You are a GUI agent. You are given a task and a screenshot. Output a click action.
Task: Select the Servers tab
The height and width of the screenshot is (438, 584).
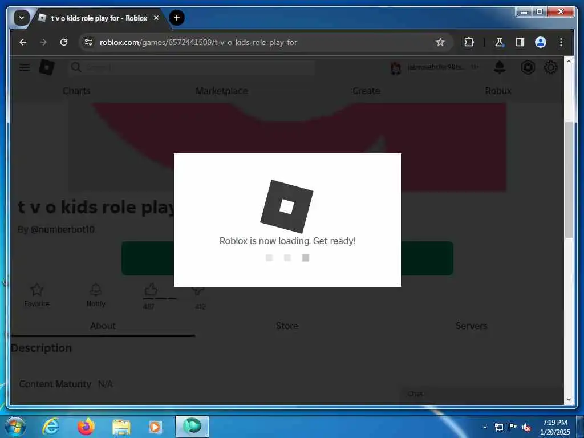472,326
